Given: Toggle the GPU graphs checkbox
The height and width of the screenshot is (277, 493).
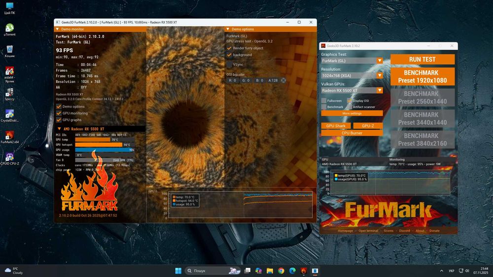Looking at the screenshot, I should (59, 120).
